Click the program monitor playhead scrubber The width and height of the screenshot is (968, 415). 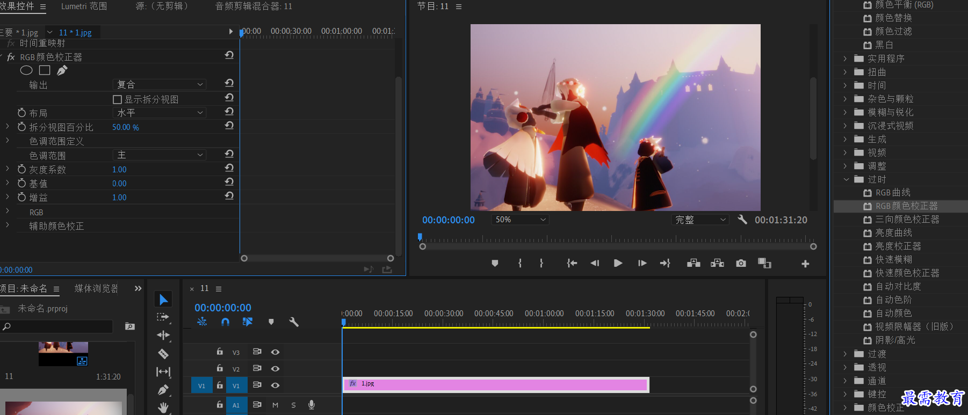[x=420, y=237]
